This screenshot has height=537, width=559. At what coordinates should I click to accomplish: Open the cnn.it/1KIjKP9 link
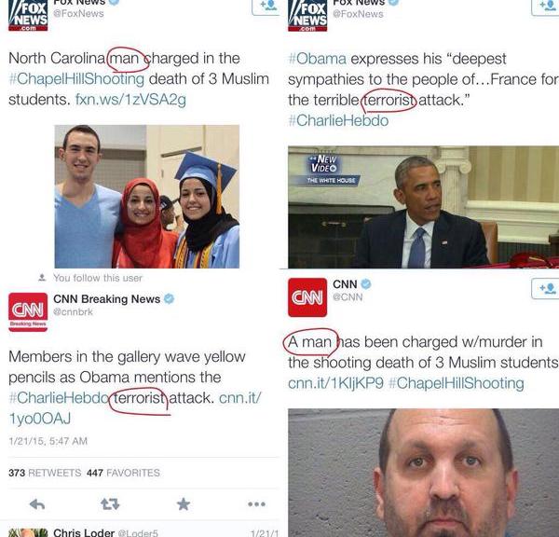[335, 383]
